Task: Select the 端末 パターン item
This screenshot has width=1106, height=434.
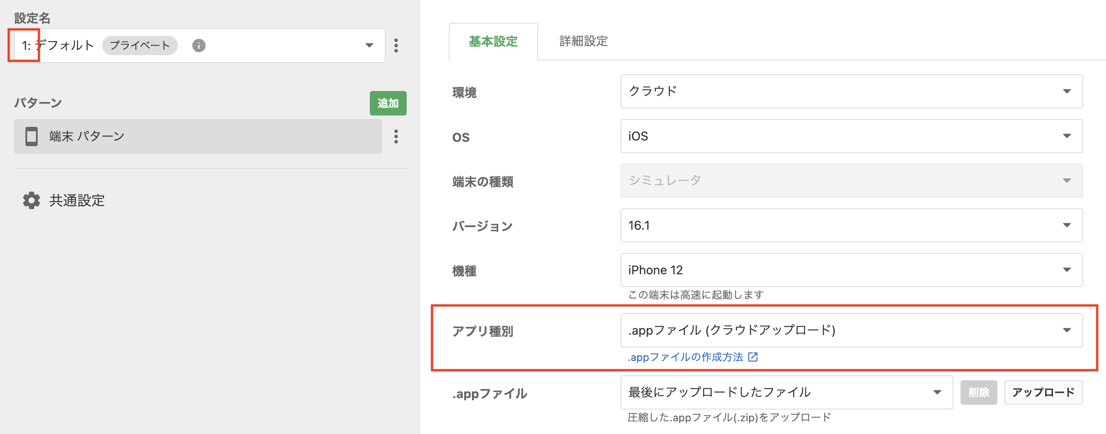Action: (x=198, y=136)
